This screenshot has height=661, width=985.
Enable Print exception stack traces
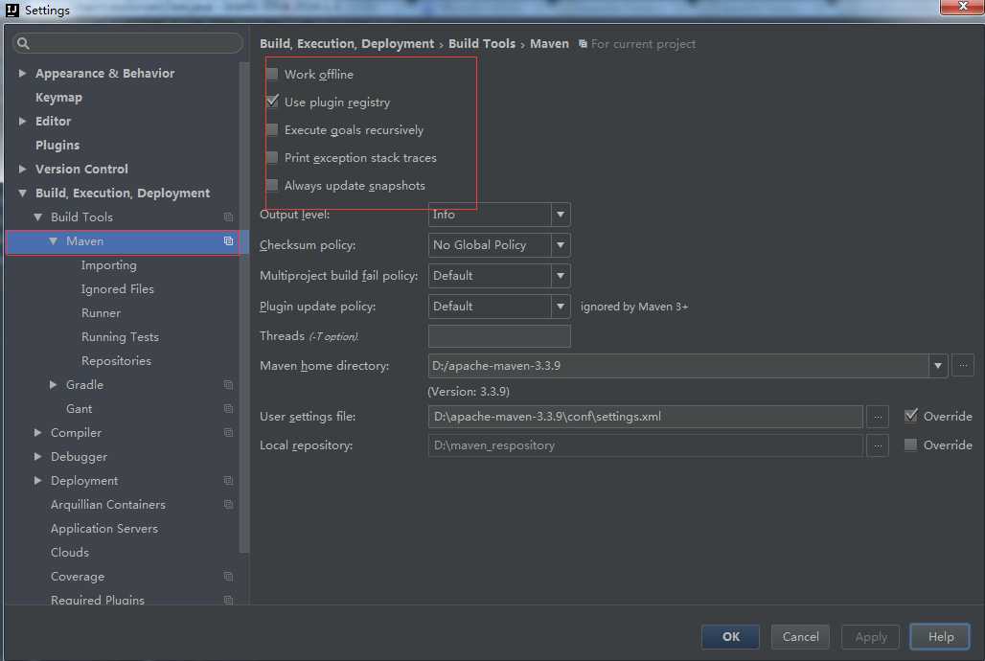272,158
